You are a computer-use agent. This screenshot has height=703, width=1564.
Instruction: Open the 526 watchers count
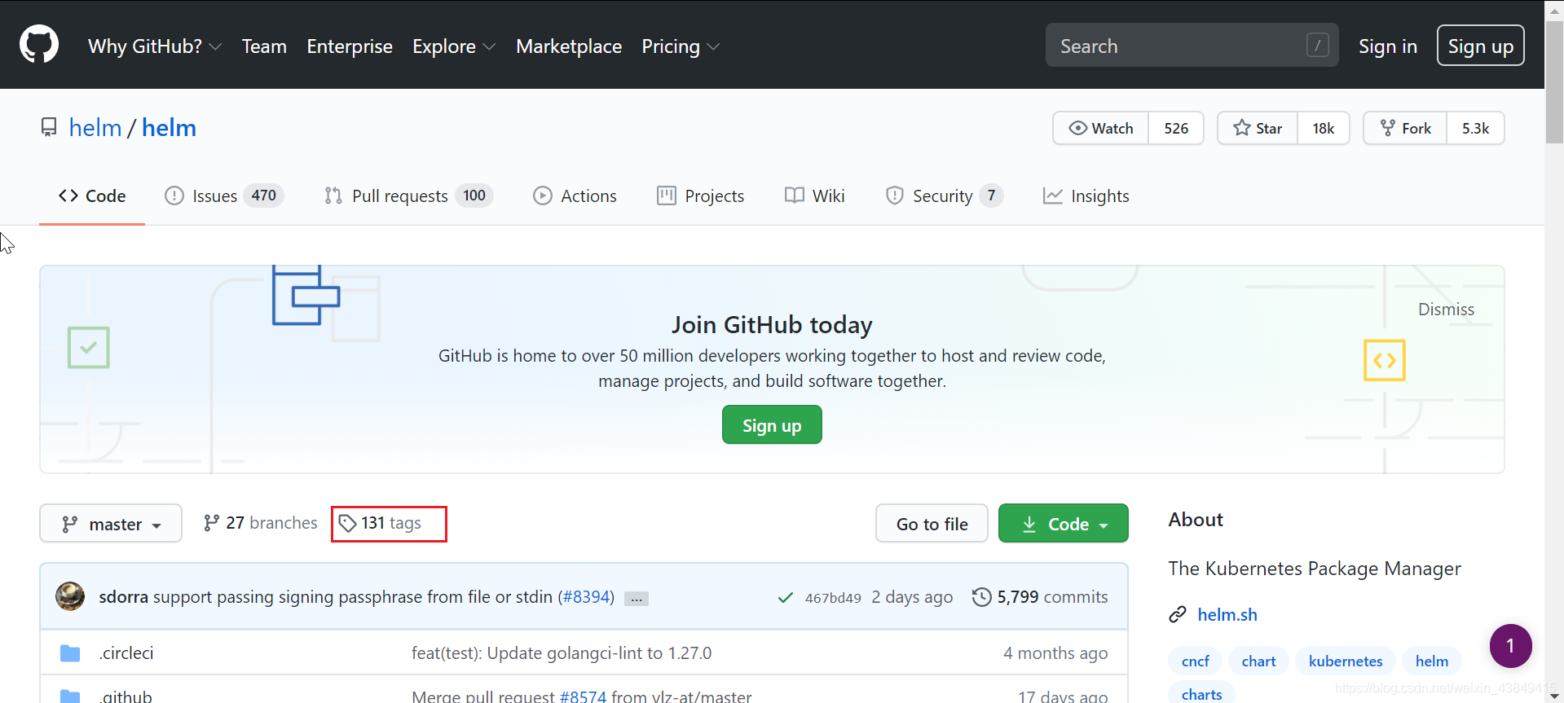(x=1176, y=129)
